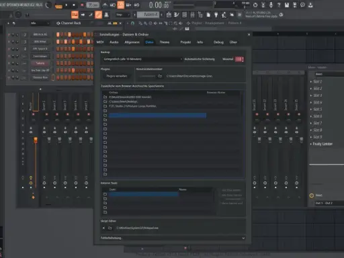Switch to the Projekt settings tab

click(x=185, y=42)
